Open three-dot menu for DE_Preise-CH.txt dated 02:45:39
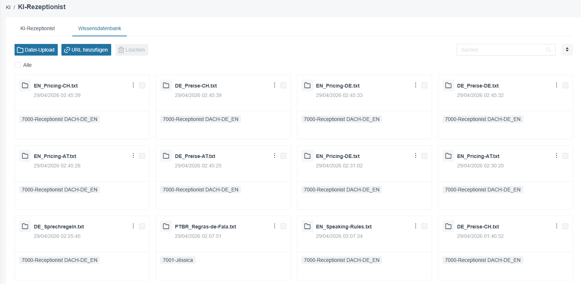This screenshot has width=581, height=284. [274, 85]
